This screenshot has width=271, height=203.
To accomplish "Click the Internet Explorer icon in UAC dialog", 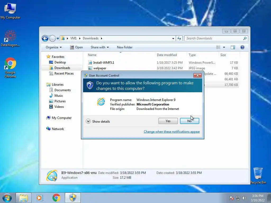I will click(101, 101).
